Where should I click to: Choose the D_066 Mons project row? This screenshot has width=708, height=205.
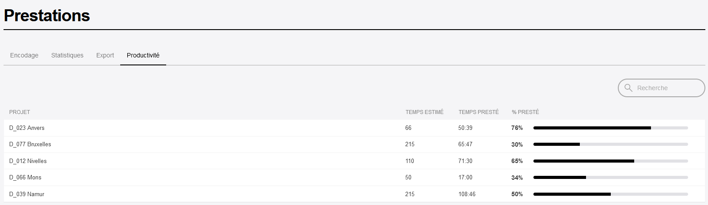click(354, 177)
